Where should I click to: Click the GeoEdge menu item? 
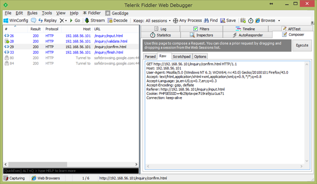(x=117, y=13)
